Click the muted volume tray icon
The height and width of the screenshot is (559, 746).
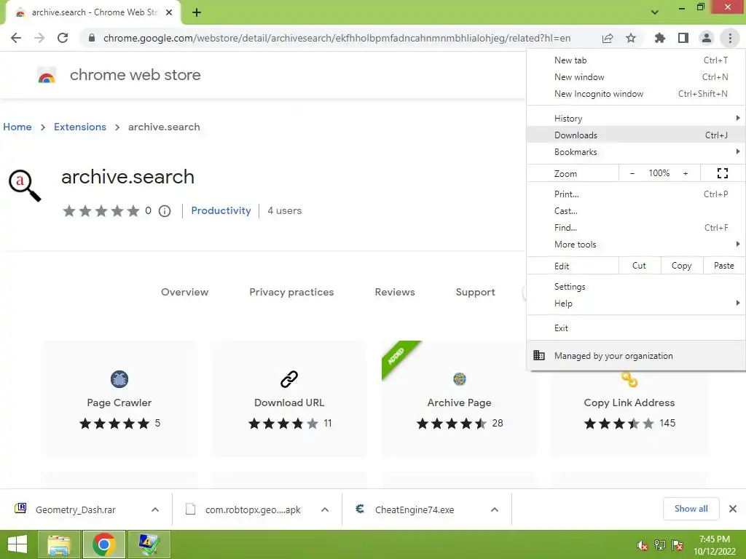click(x=642, y=545)
